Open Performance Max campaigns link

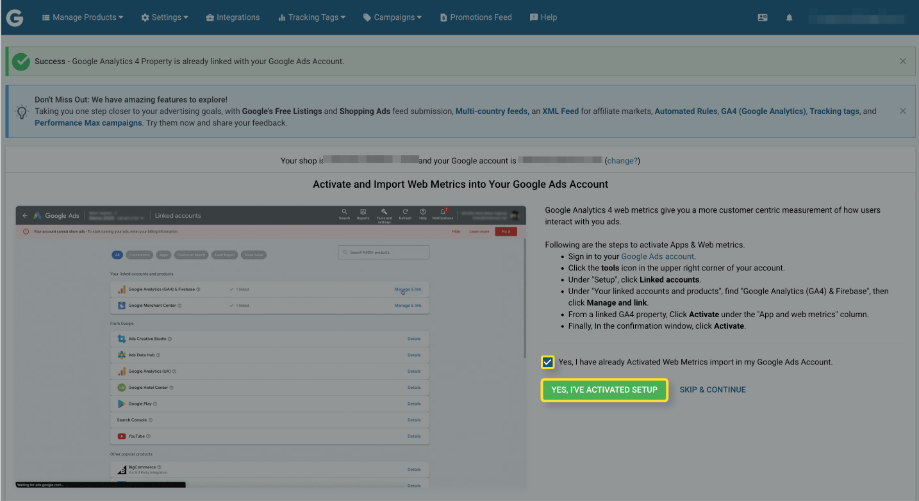(88, 122)
